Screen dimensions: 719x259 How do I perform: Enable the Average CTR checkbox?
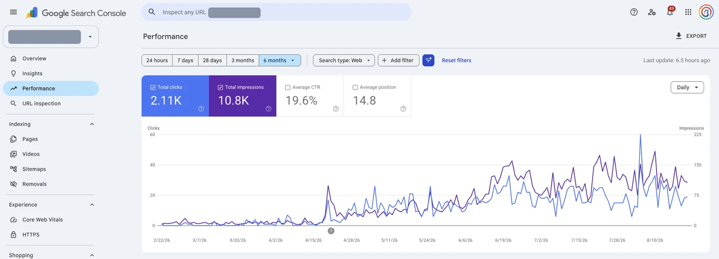(x=288, y=87)
